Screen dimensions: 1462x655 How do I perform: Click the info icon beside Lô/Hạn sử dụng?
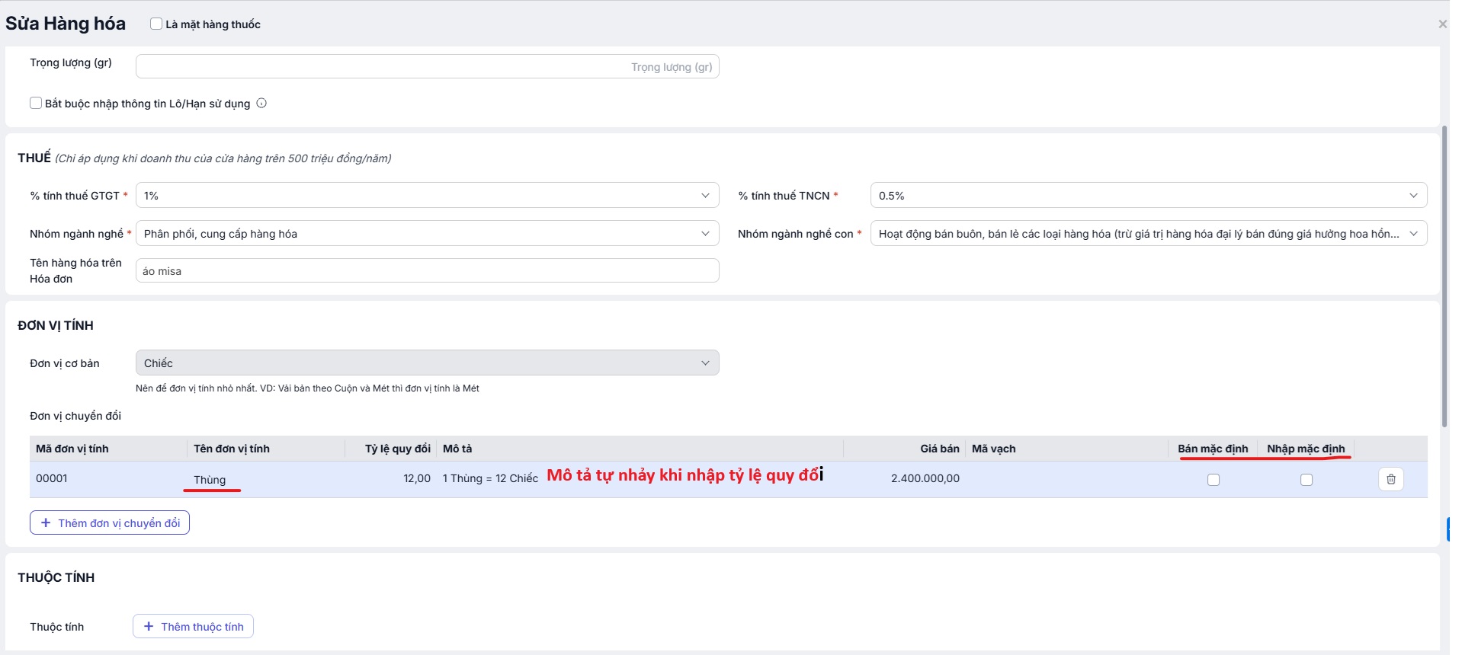(261, 104)
